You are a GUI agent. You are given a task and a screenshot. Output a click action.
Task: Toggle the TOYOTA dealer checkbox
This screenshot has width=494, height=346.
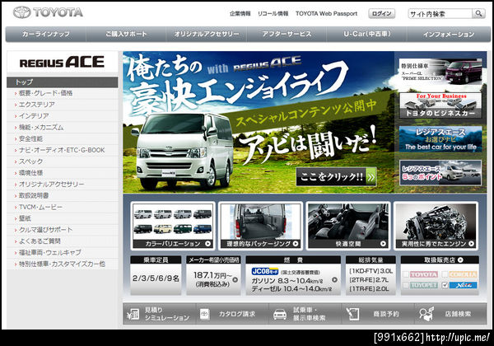406,274
